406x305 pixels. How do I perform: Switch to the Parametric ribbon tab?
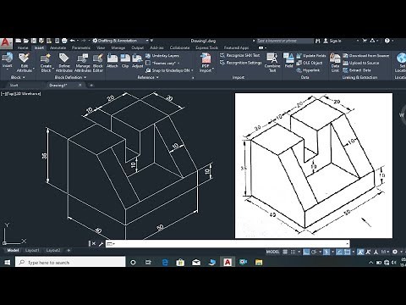(x=81, y=48)
